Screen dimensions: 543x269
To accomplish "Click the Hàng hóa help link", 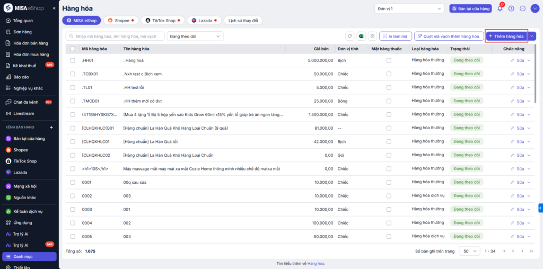I will 316,263.
